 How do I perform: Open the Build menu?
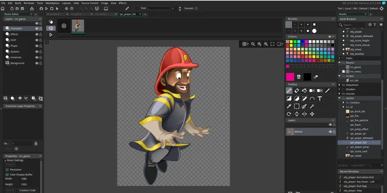[x=18, y=3]
